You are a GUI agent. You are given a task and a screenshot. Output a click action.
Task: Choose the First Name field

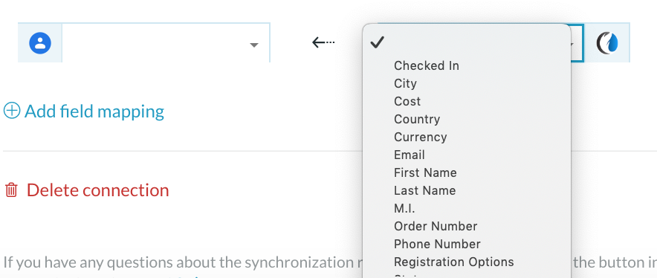[425, 172]
